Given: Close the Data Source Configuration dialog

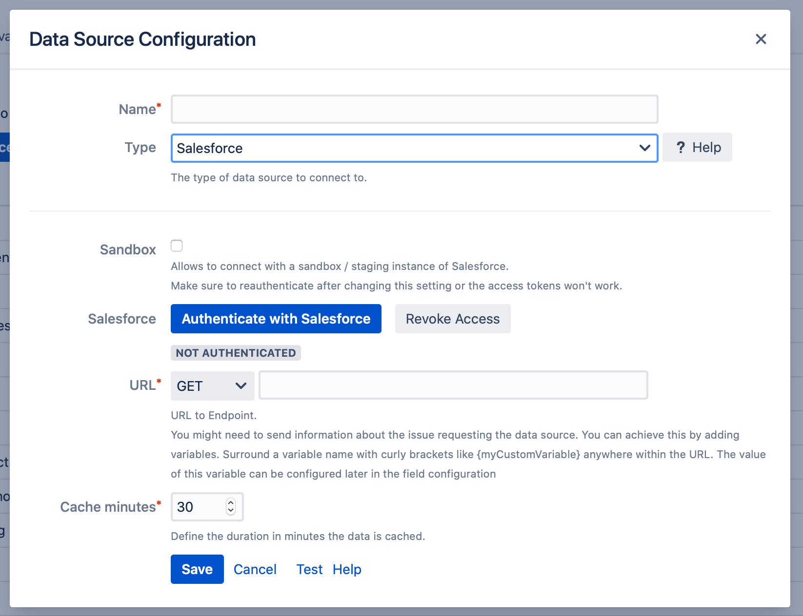Looking at the screenshot, I should tap(761, 39).
